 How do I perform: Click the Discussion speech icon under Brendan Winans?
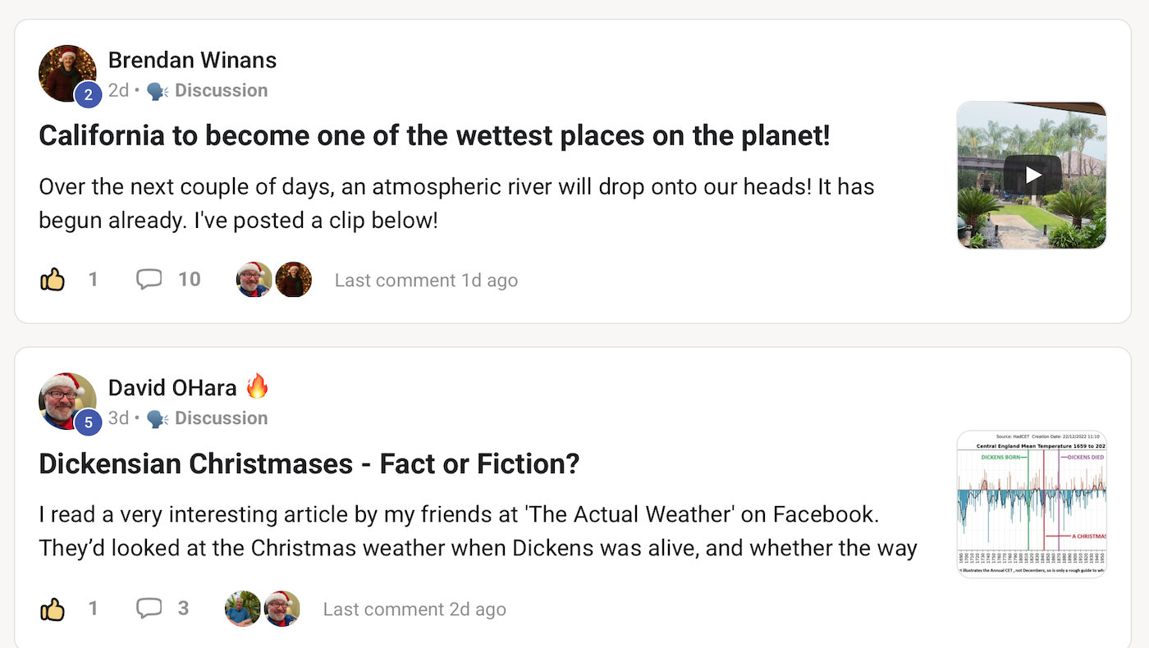158,90
